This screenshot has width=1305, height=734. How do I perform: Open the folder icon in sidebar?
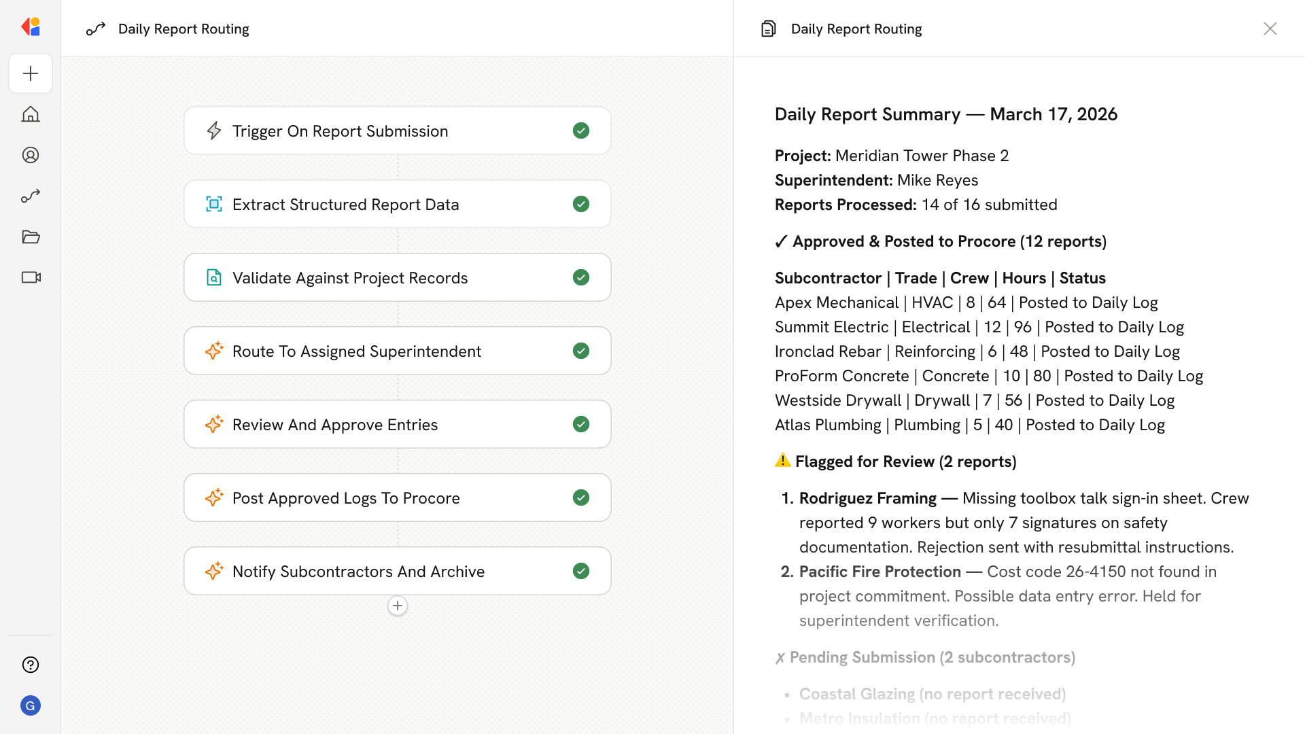(x=31, y=237)
